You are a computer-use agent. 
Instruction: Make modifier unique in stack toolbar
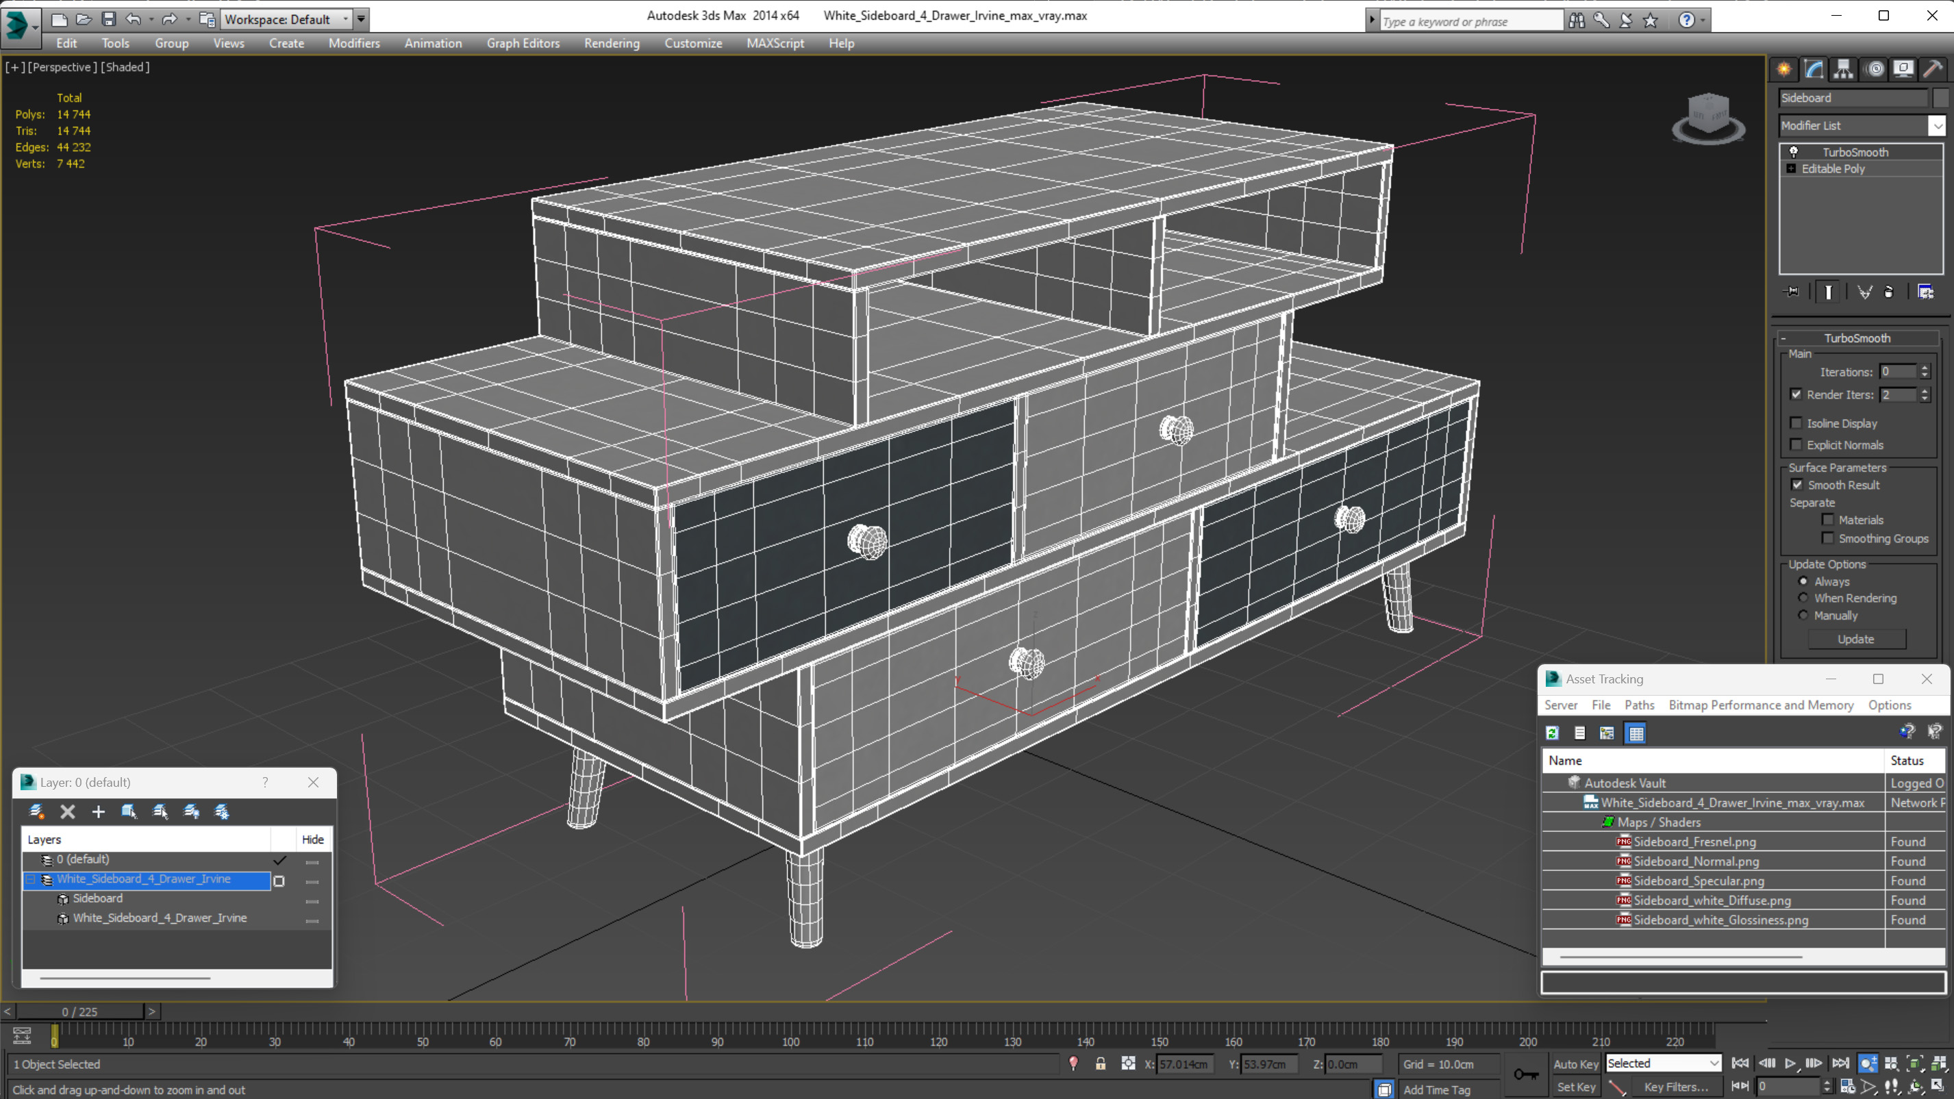coord(1864,292)
